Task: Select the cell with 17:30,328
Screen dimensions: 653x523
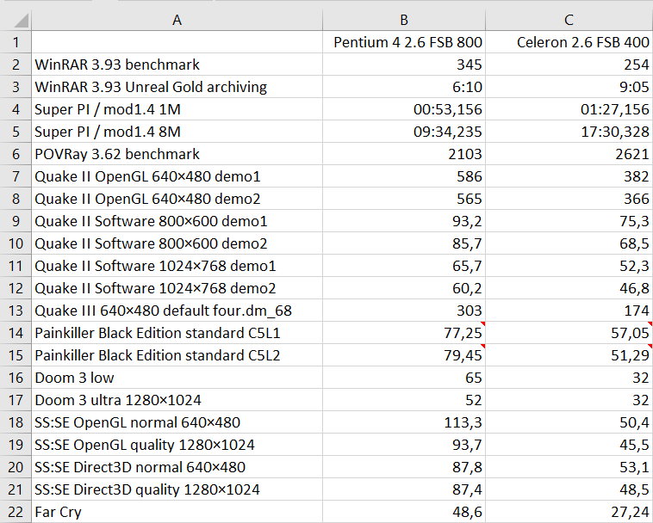Action: pos(569,132)
